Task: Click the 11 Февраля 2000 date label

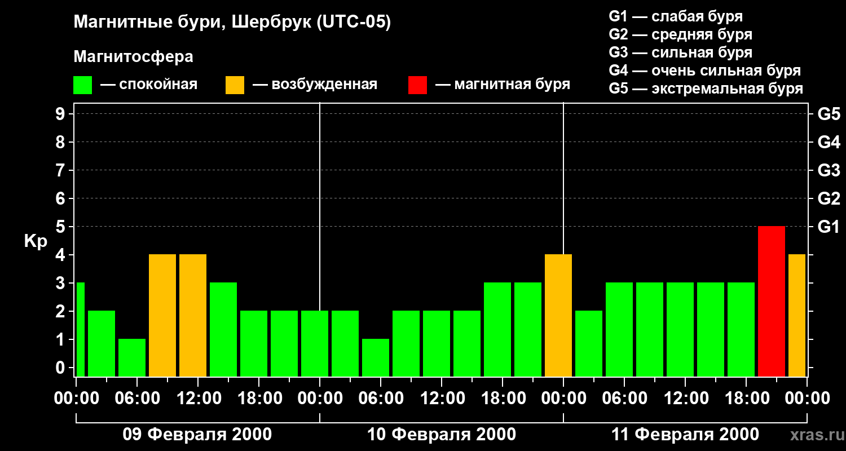Action: click(685, 435)
